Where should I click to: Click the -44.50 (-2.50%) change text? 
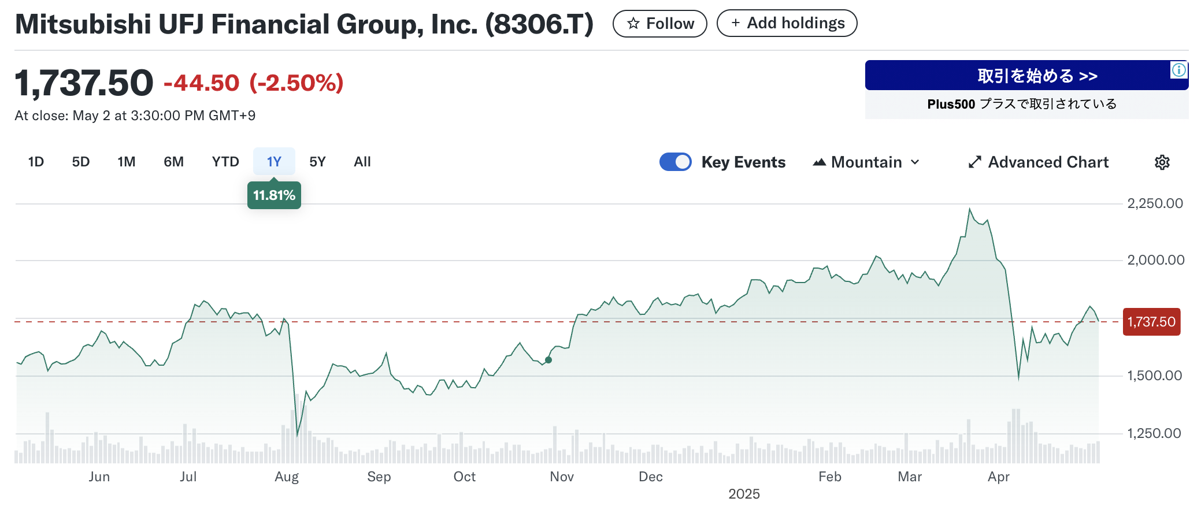coord(254,83)
